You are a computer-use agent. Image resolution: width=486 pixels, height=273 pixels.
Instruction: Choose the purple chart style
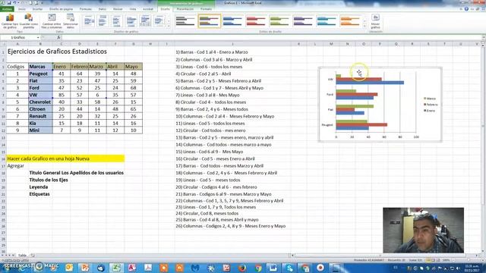[x=303, y=21]
